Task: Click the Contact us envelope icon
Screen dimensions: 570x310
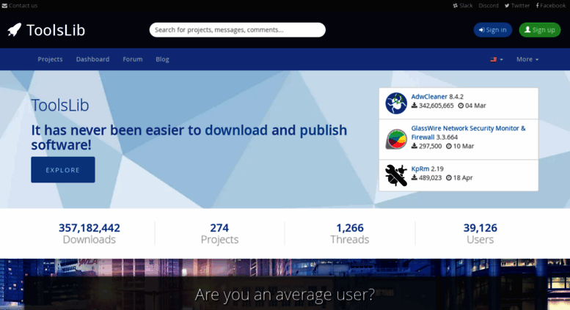Action: (x=4, y=5)
